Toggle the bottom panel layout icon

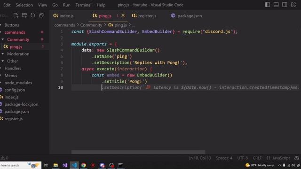click(276, 5)
